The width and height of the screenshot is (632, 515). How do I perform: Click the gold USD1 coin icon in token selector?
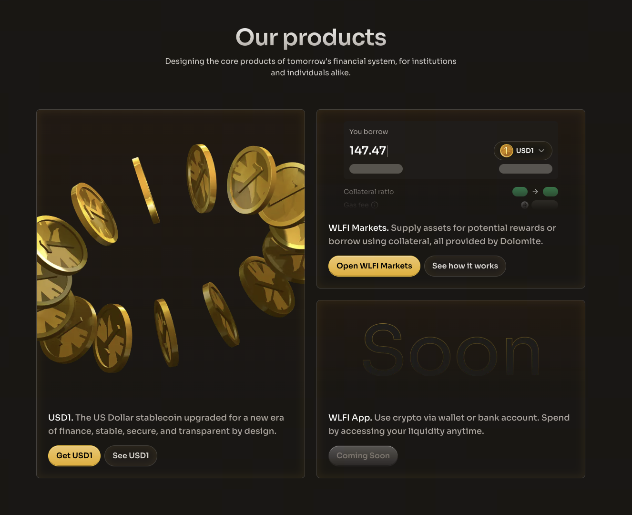pos(506,151)
